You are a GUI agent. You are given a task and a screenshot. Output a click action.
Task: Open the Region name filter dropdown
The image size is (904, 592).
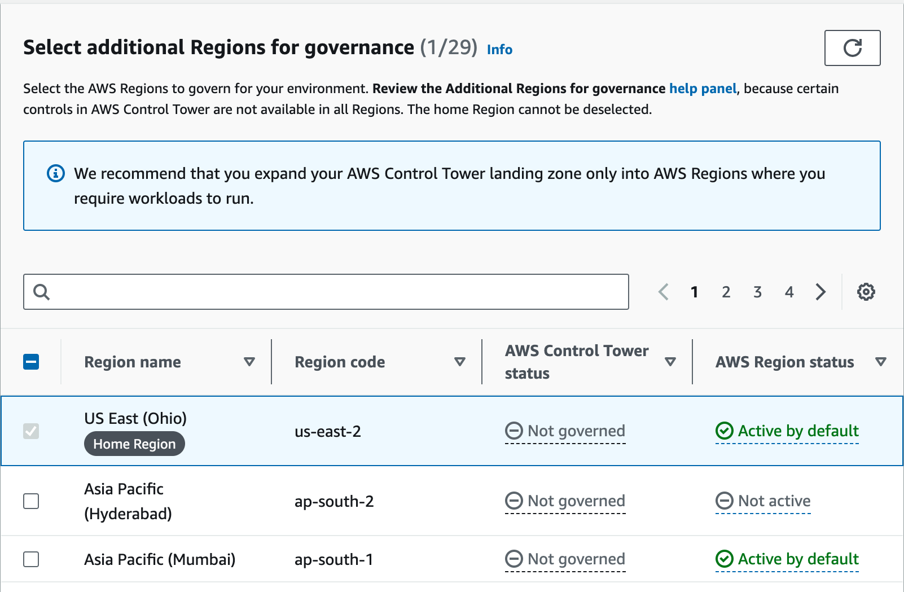pyautogui.click(x=249, y=362)
